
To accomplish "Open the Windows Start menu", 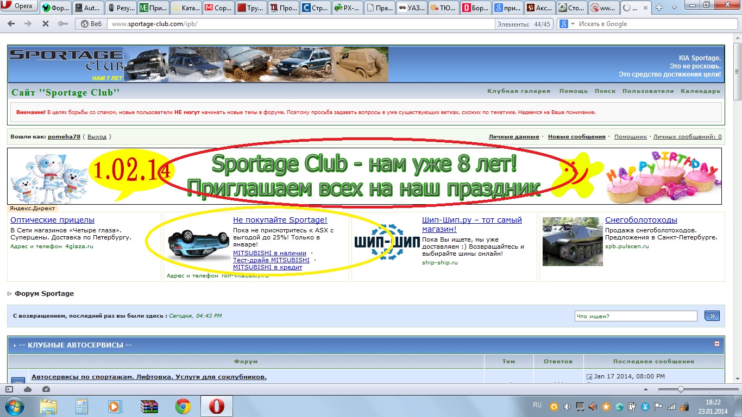I will tap(14, 406).
